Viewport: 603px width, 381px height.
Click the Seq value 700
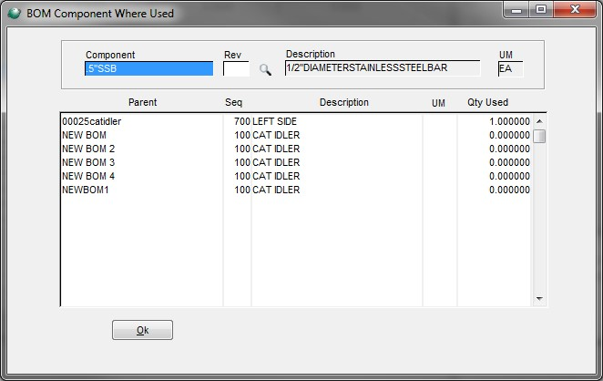click(x=242, y=121)
